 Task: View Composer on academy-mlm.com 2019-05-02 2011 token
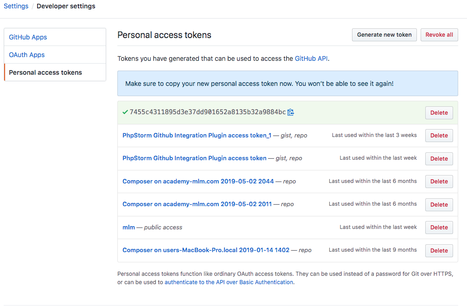click(197, 204)
